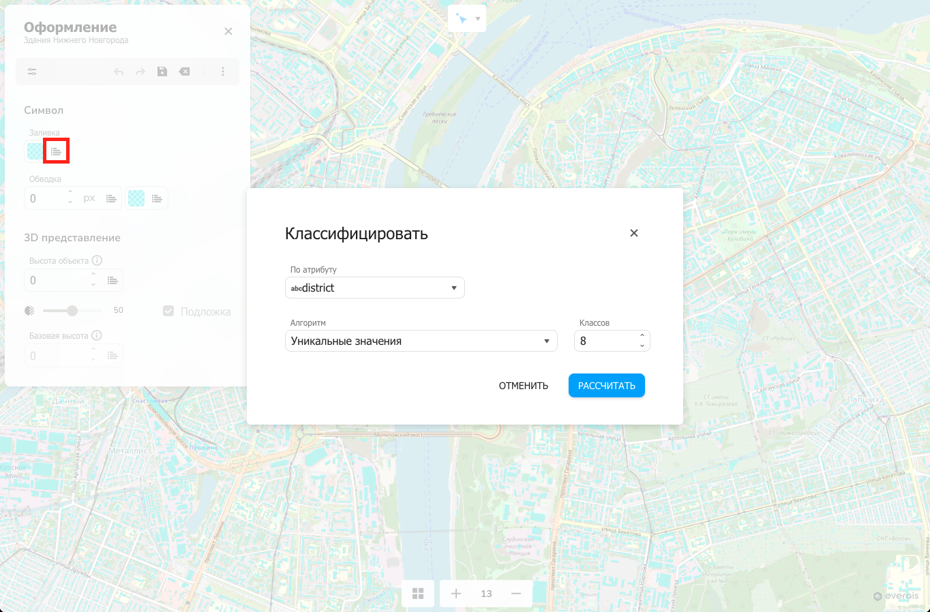Focus the Обводка width input field
Image resolution: width=930 pixels, height=612 pixels.
click(x=45, y=198)
